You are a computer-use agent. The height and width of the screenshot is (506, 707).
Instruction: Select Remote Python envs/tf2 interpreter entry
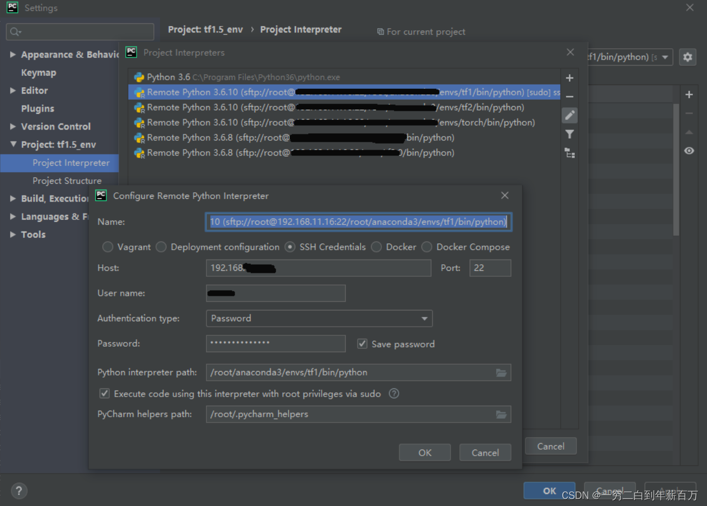click(x=345, y=108)
